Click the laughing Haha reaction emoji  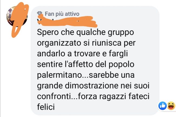coord(171,106)
